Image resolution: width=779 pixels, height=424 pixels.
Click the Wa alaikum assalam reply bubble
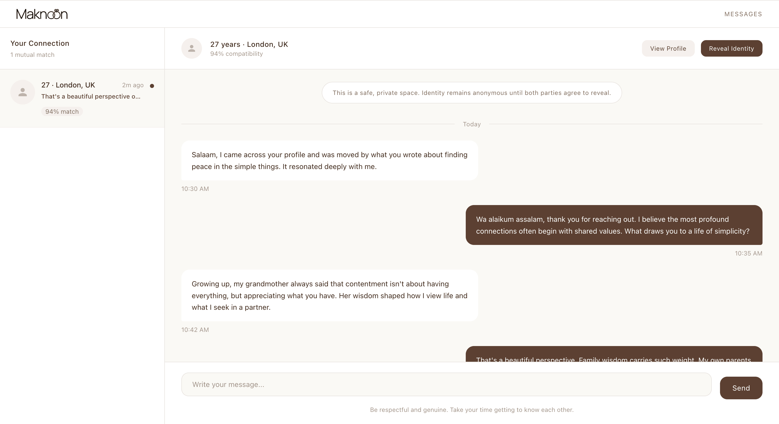614,225
